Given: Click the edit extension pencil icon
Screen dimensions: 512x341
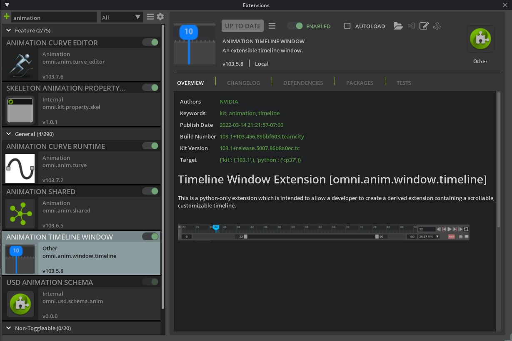Looking at the screenshot, I should point(424,26).
